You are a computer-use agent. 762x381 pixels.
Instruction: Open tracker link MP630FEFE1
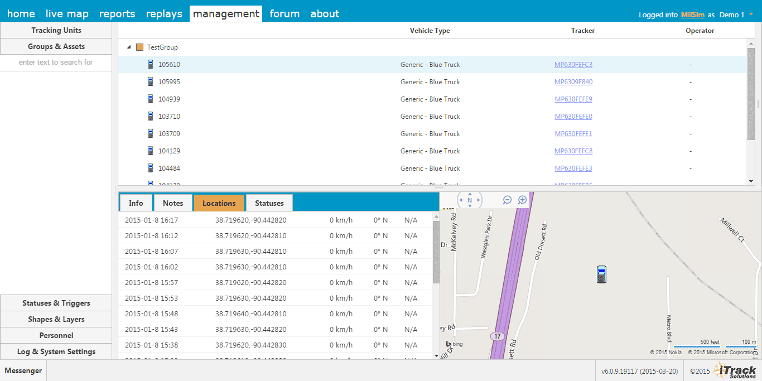(573, 134)
